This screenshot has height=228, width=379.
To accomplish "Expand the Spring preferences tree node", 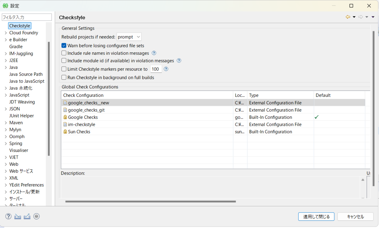I will pyautogui.click(x=6, y=143).
